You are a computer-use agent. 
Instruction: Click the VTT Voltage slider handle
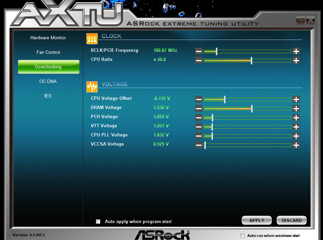pyautogui.click(x=212, y=127)
